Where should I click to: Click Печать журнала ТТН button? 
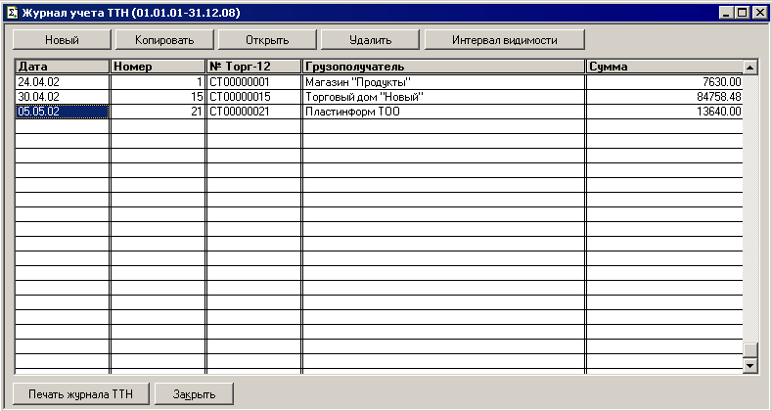80,393
